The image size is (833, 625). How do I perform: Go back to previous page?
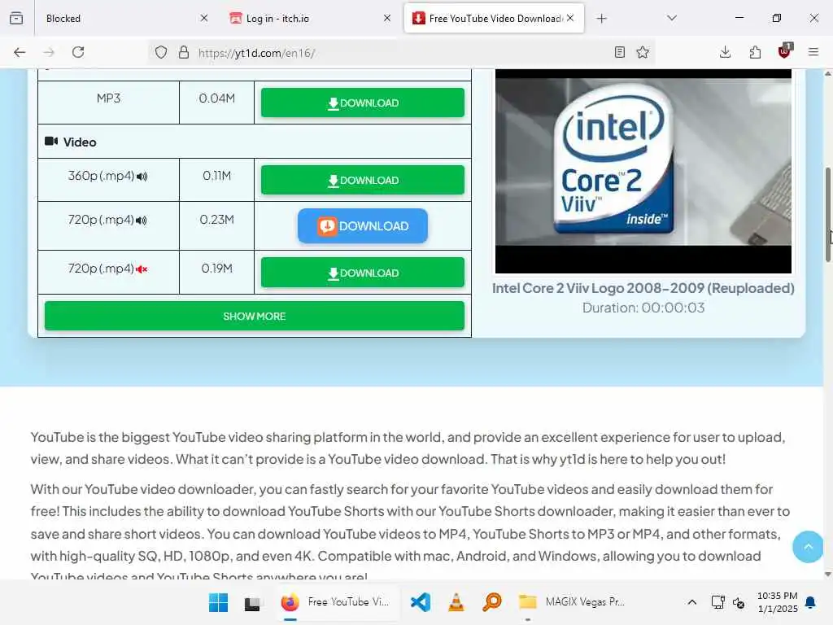(20, 52)
